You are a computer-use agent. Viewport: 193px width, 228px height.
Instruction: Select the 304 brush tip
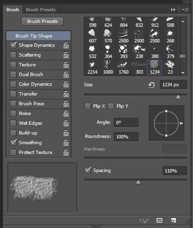click(x=108, y=52)
